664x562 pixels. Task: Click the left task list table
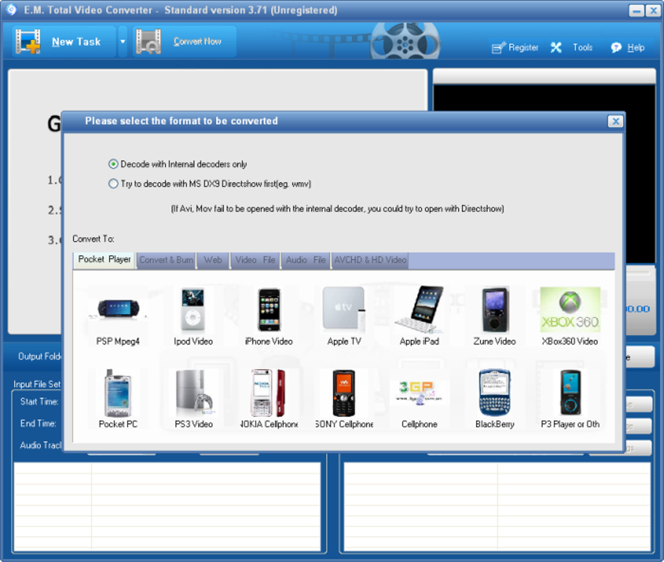pos(167,507)
